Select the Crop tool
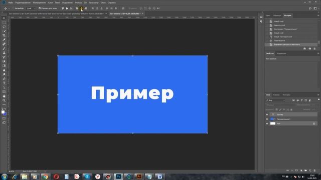 coord(4,35)
